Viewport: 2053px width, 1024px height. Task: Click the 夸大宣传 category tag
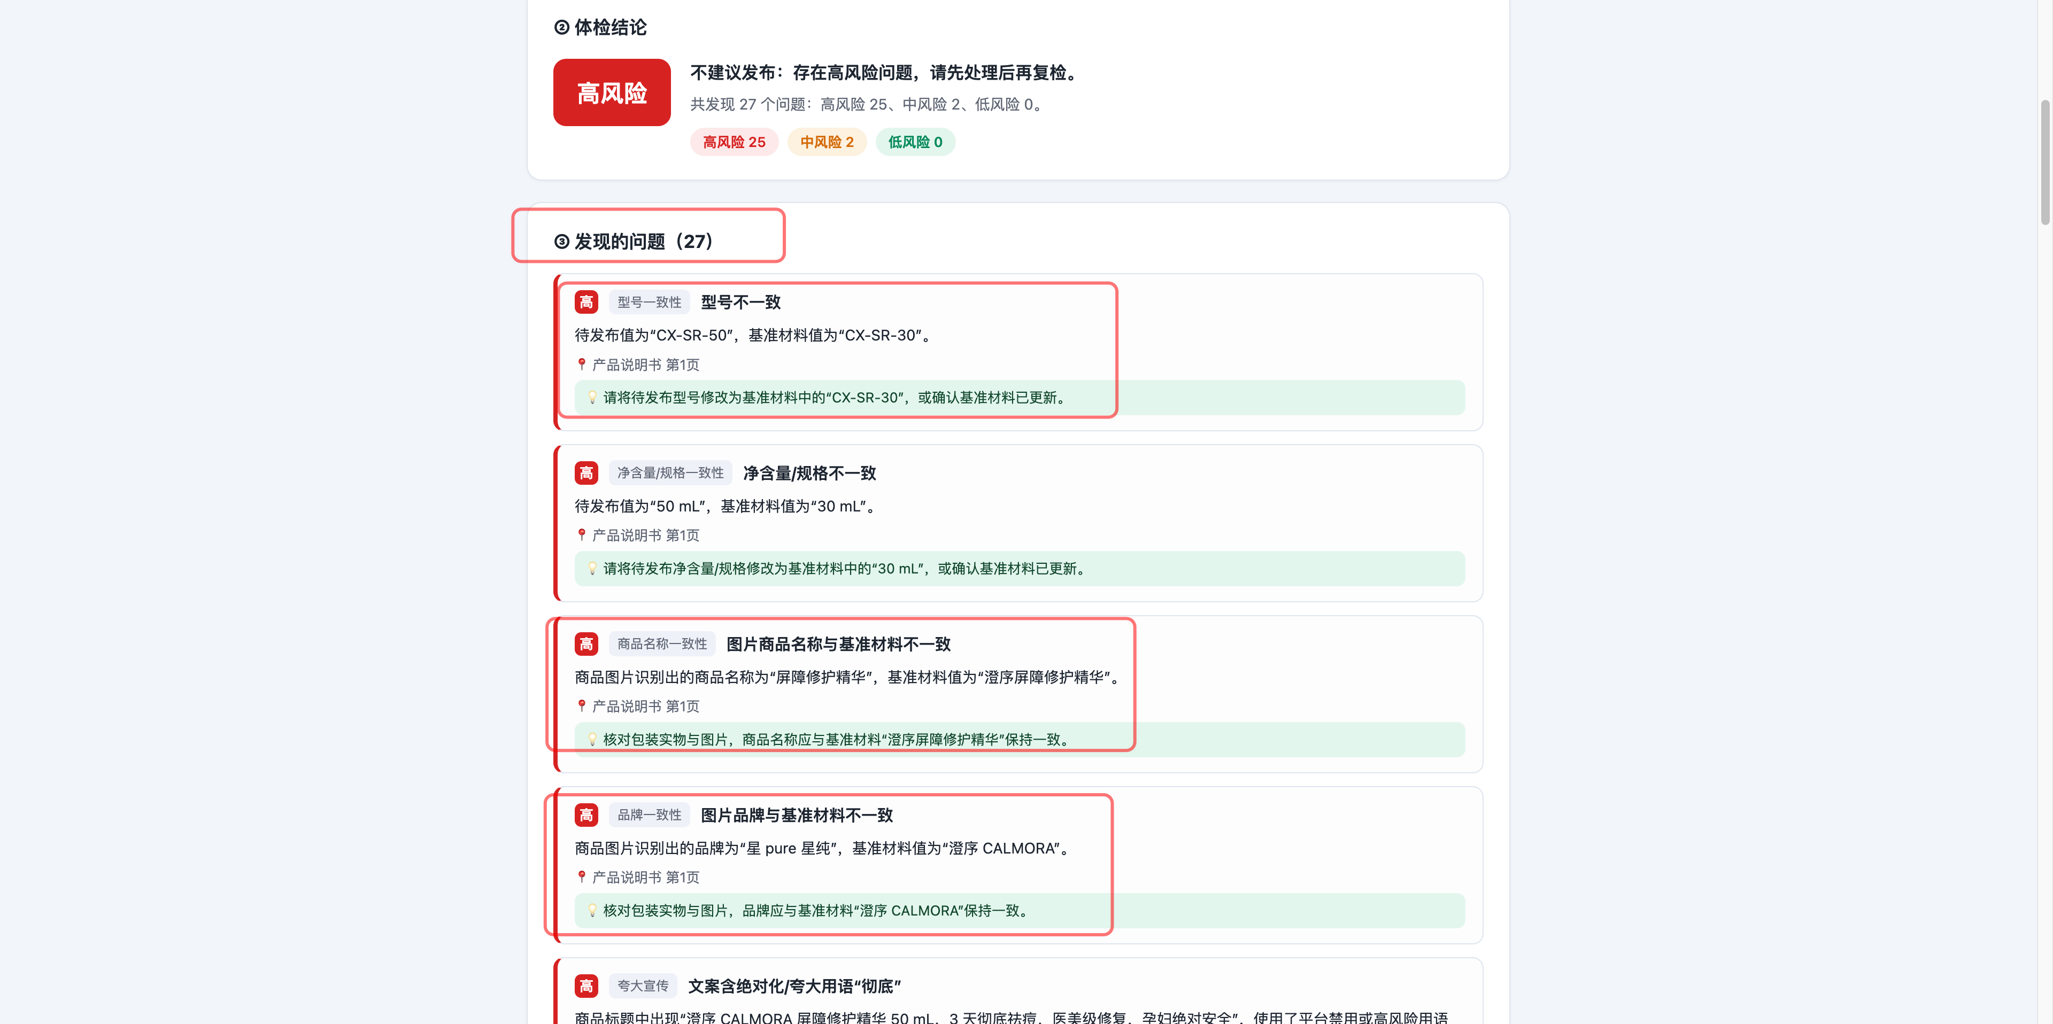pyautogui.click(x=642, y=986)
